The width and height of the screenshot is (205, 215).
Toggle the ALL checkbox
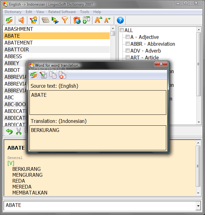pyautogui.click(x=122, y=30)
